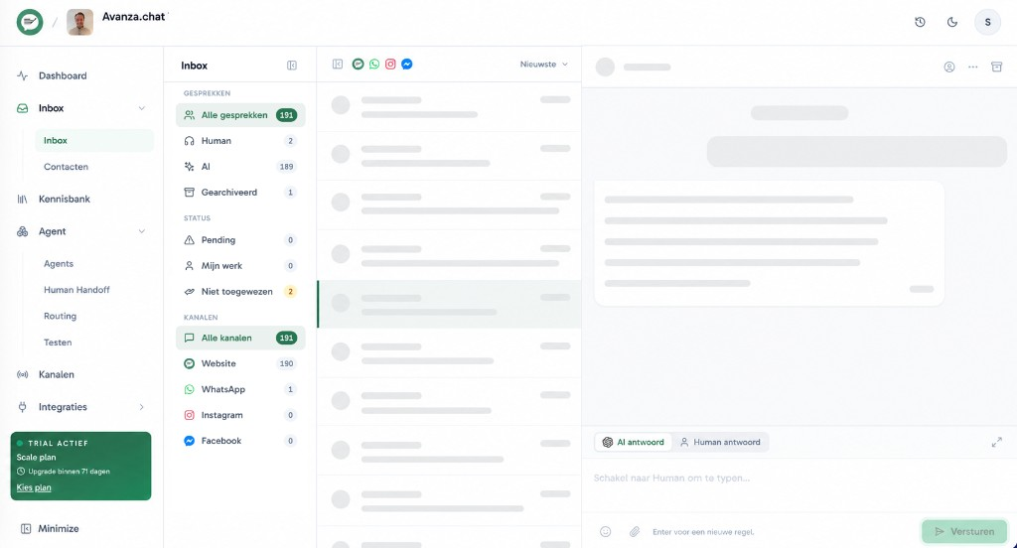Toggle dark mode moon icon

click(952, 22)
